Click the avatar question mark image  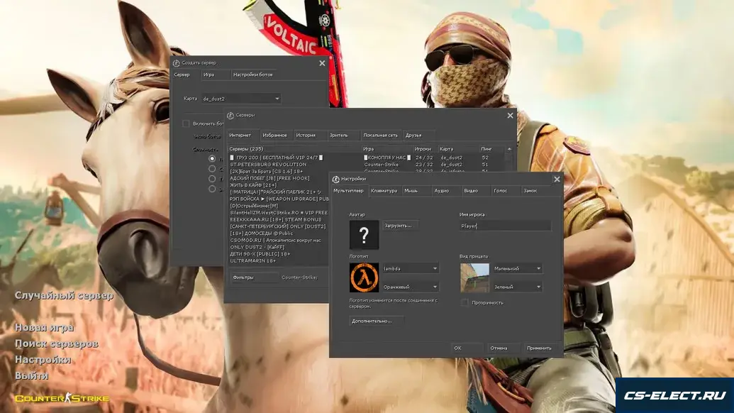click(x=364, y=235)
